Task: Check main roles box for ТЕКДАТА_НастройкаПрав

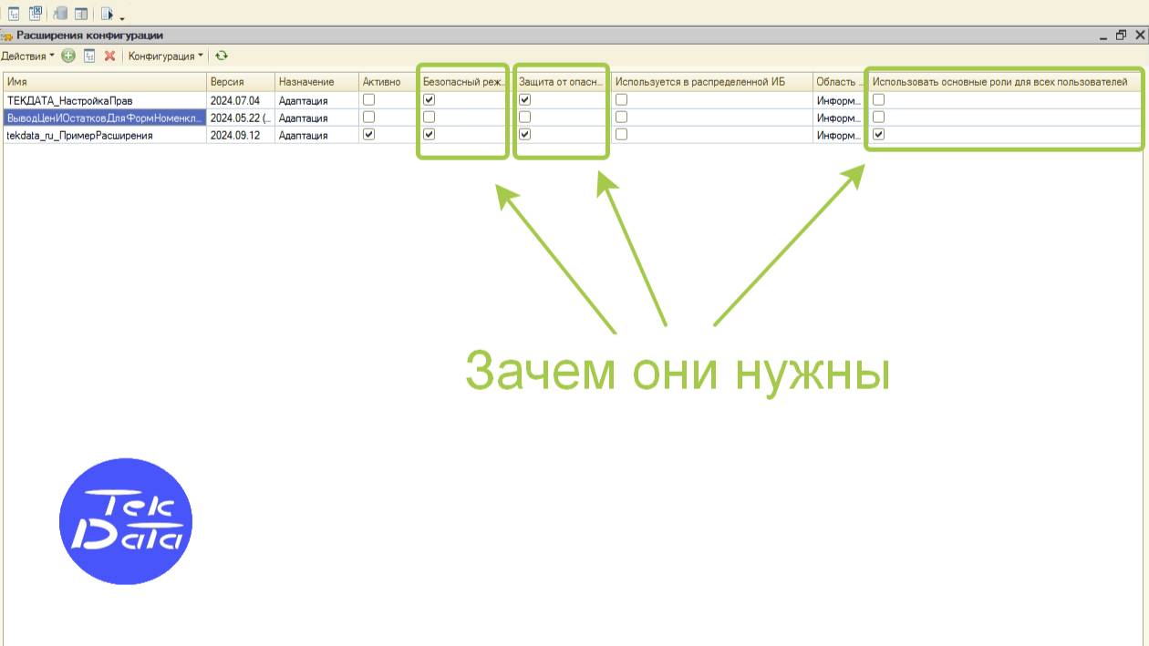Action: (x=878, y=100)
